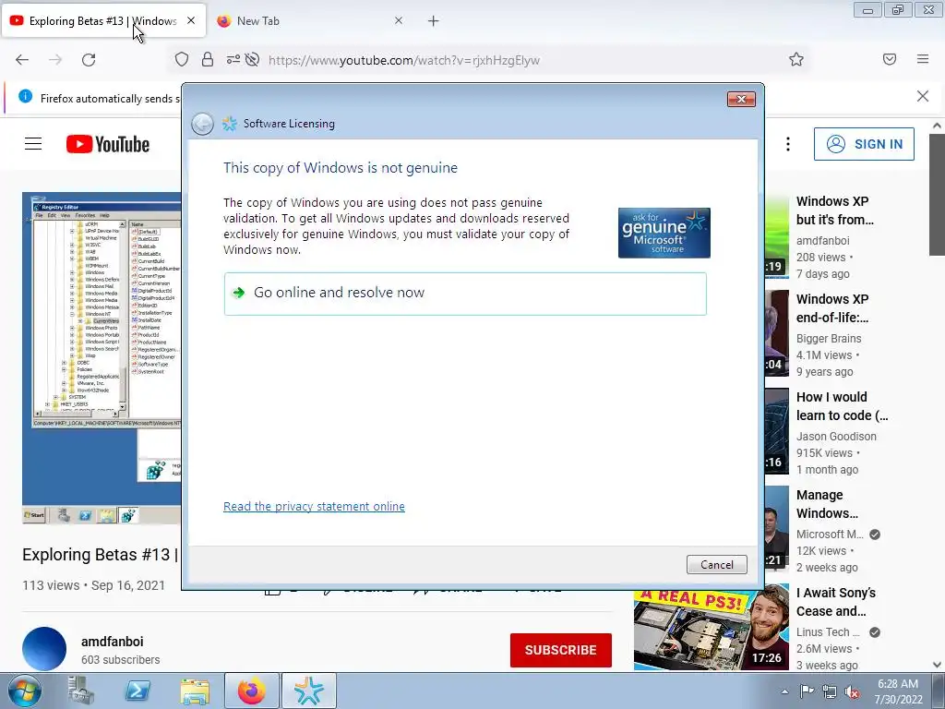
Task: Click the Firefox taskbar button
Action: tap(251, 691)
